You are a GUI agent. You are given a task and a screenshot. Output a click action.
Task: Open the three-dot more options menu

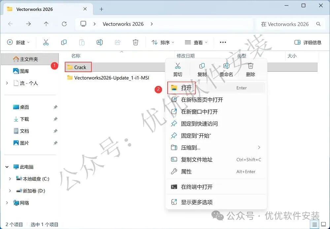[x=223, y=42]
